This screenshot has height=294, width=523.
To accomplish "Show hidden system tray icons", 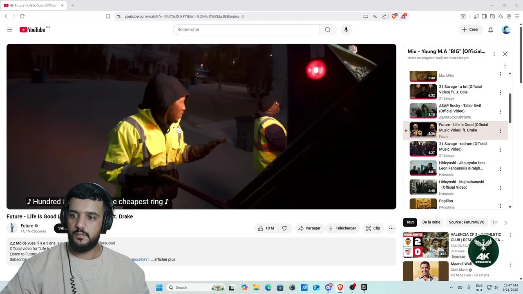I will point(451,287).
